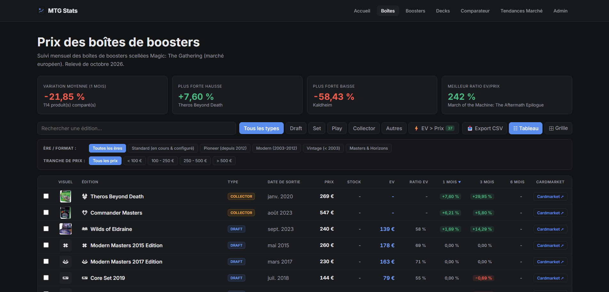The width and height of the screenshot is (609, 292).
Task: Sort table by Ratio EV header
Action: 419,182
